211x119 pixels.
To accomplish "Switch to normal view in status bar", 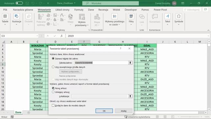I will click(x=157, y=117).
